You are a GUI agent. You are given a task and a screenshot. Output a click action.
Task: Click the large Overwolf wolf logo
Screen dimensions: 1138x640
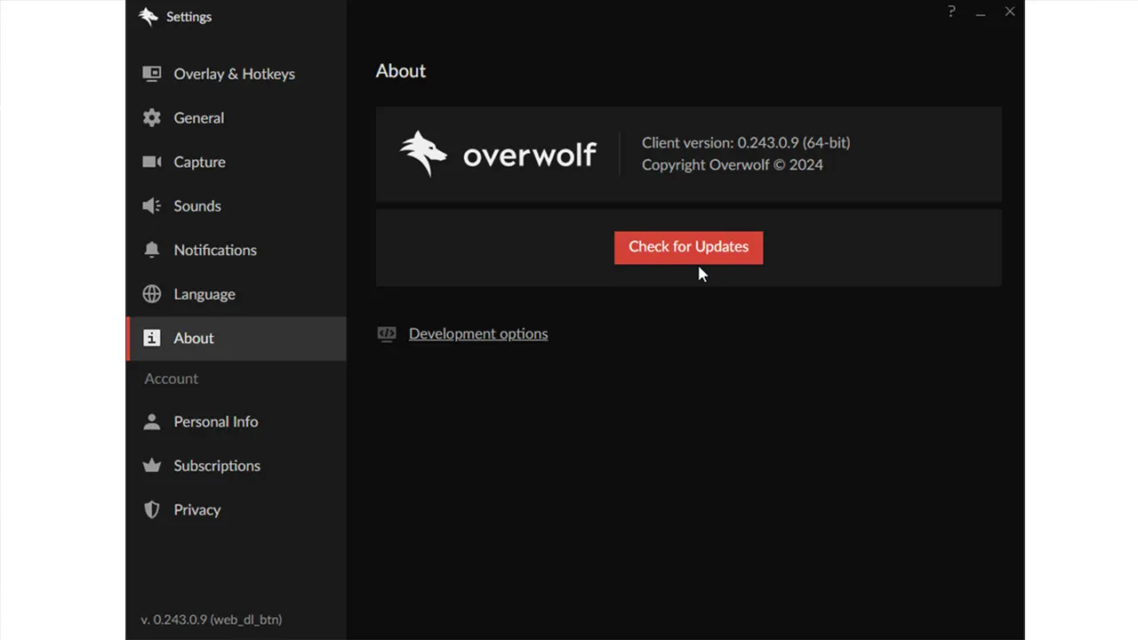pyautogui.click(x=423, y=154)
